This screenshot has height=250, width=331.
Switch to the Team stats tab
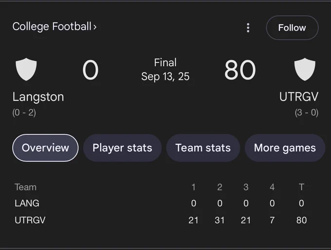click(203, 148)
